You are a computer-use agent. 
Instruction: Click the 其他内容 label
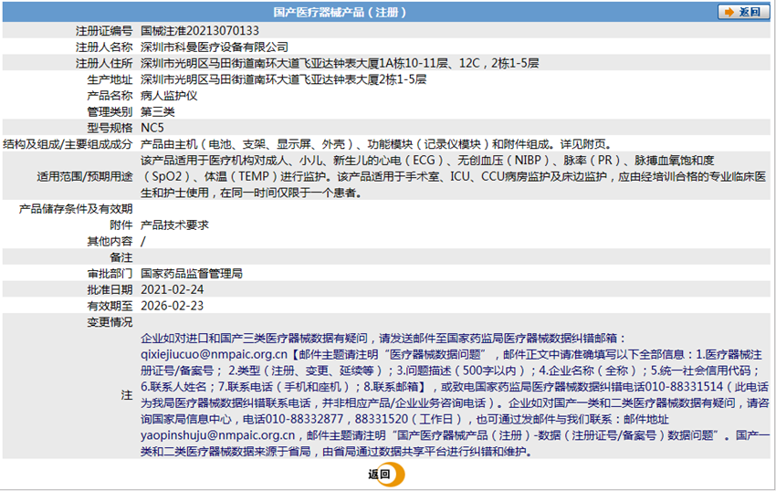tap(110, 241)
